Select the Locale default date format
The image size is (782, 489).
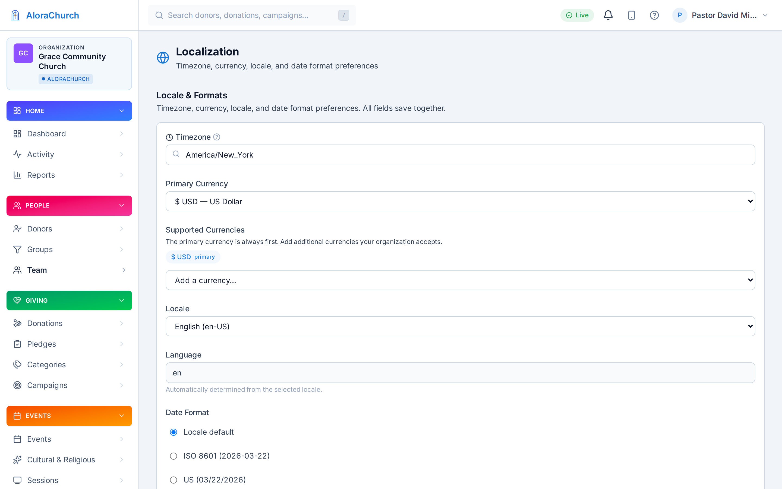coord(174,432)
